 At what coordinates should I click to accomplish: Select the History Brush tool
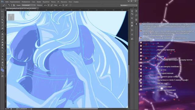click(2, 37)
